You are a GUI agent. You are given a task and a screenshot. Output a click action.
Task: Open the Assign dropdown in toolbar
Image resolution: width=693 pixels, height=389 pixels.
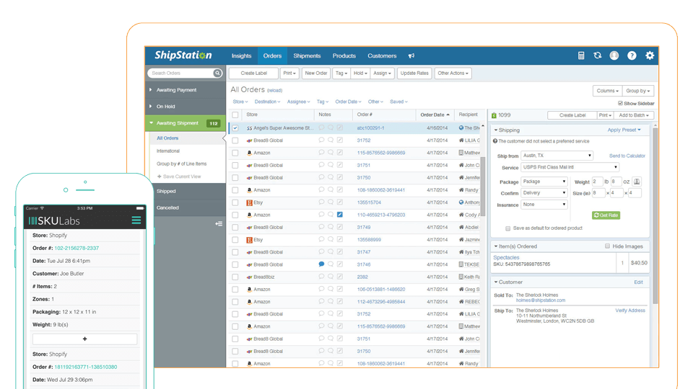click(382, 73)
